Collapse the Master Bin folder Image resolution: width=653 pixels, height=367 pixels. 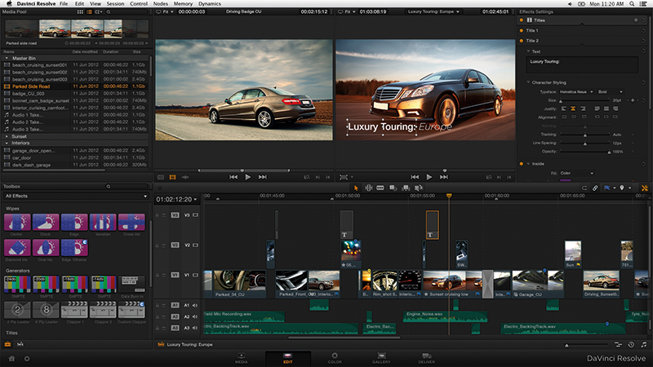(x=7, y=58)
